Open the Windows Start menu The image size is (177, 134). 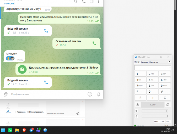point(3,130)
